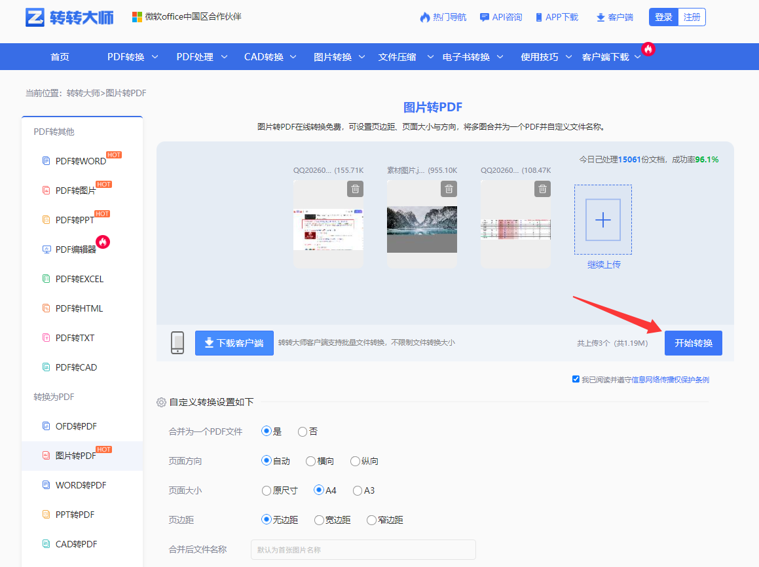Click the 注册 button
The image size is (759, 567).
[x=692, y=17]
